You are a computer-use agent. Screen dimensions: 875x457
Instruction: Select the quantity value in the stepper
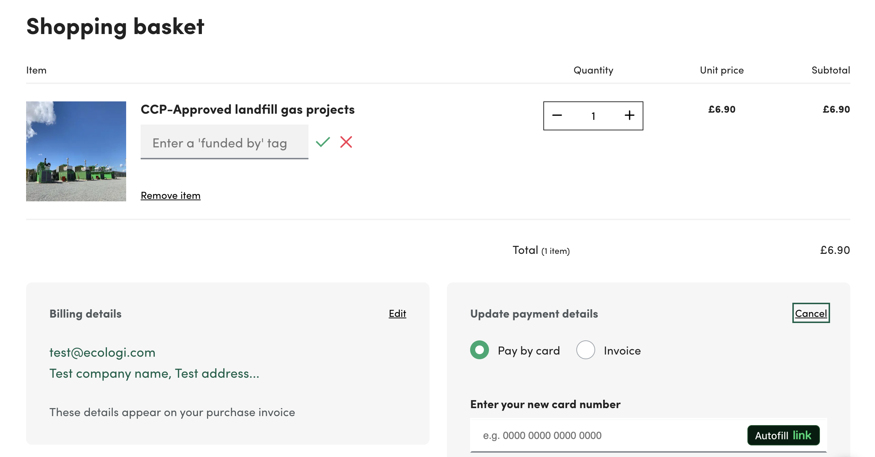pyautogui.click(x=593, y=116)
